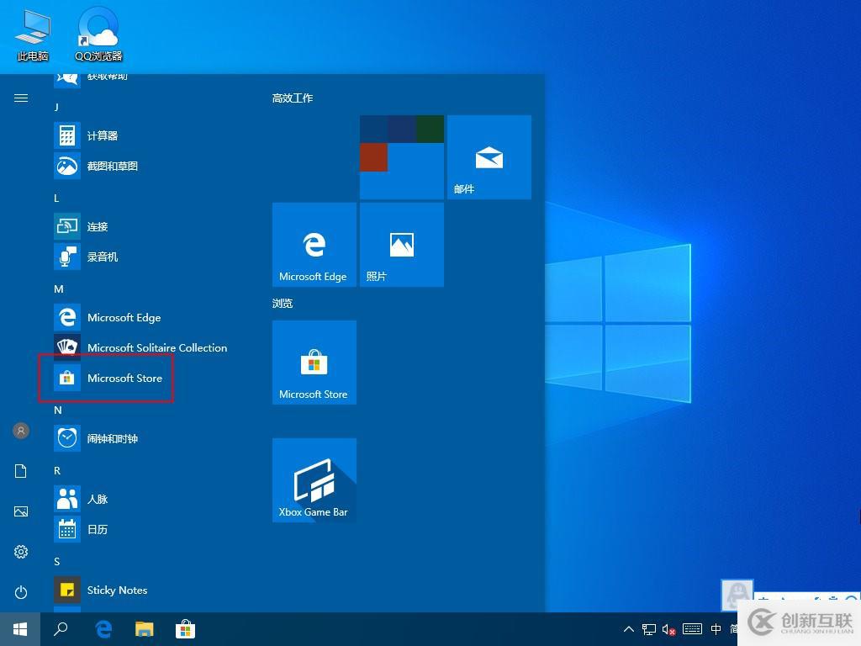
Task: Click the letter R group header
Action: point(57,471)
